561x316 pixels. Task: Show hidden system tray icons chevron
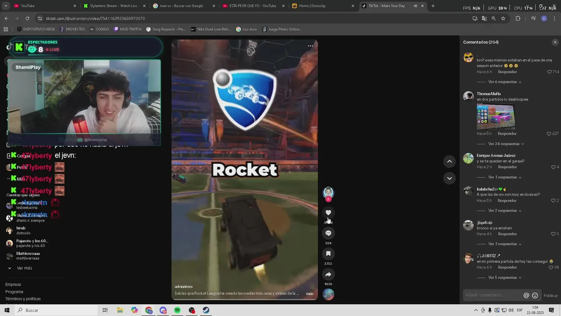[476, 310]
